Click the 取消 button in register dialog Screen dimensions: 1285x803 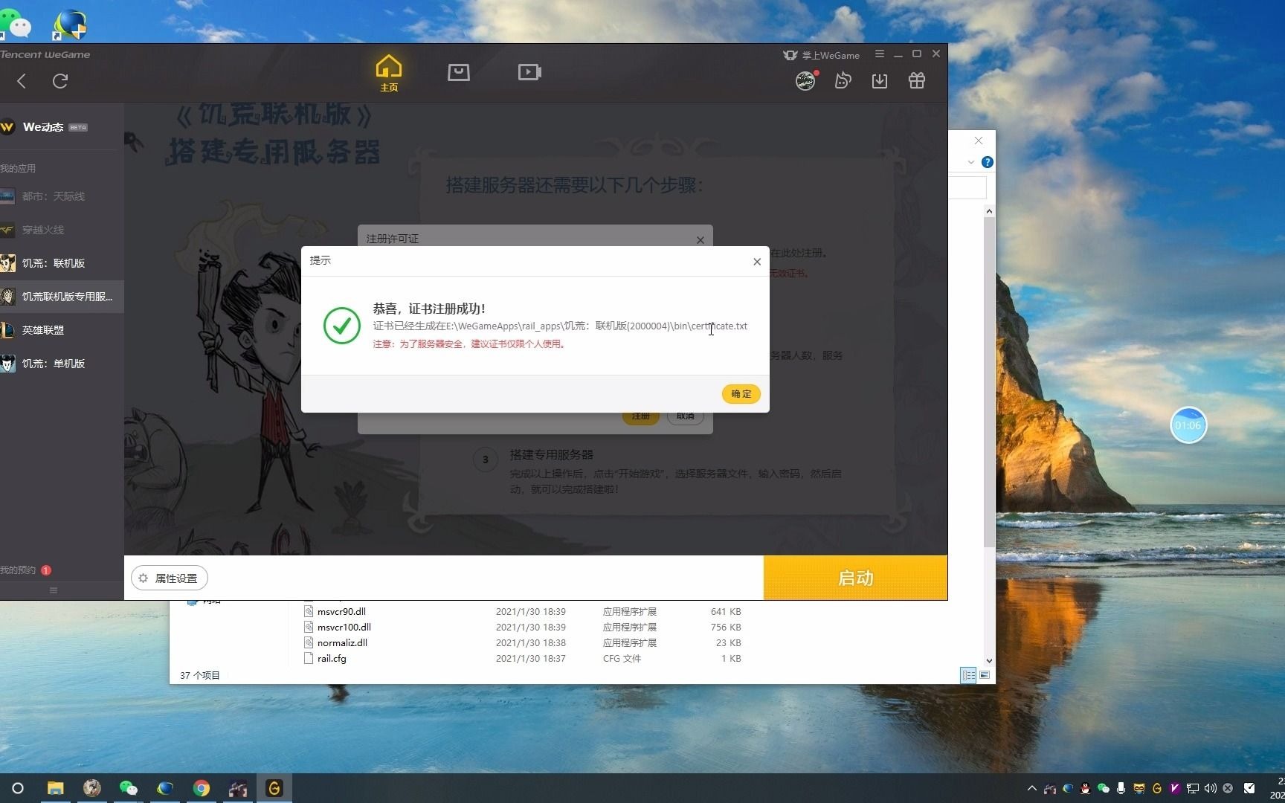coord(685,416)
